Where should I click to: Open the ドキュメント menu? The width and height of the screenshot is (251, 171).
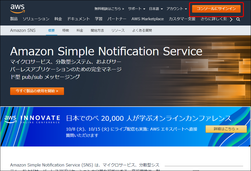point(78,19)
